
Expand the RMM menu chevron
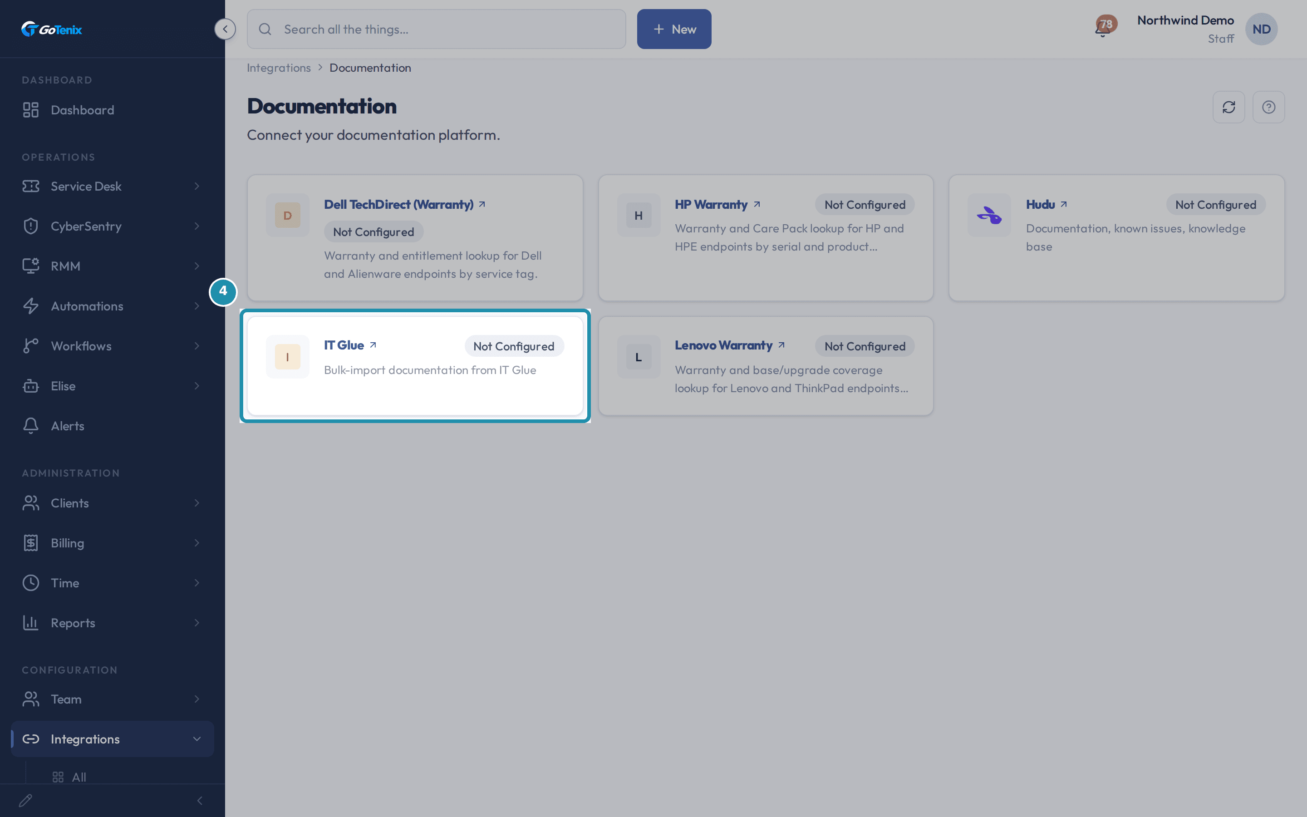[x=197, y=266]
